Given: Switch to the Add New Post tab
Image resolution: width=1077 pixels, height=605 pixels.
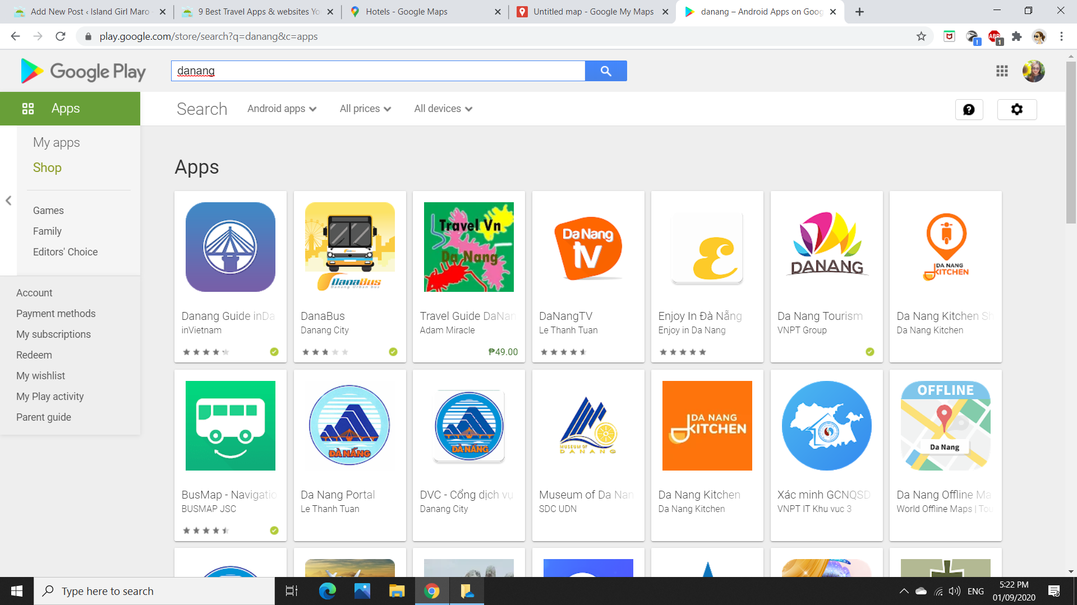Looking at the screenshot, I should (x=89, y=12).
